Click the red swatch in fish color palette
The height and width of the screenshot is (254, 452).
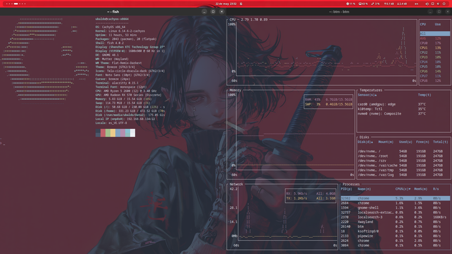tap(103, 133)
